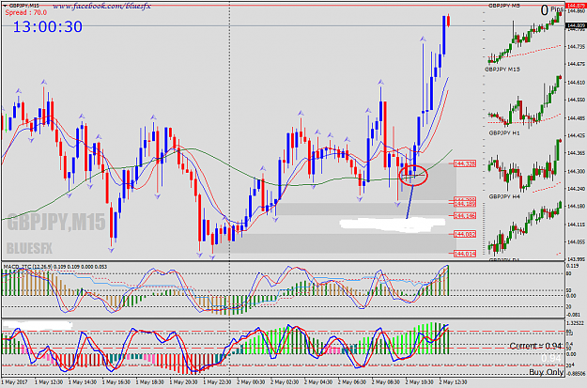Click the 144.055 price axis value

(576, 242)
